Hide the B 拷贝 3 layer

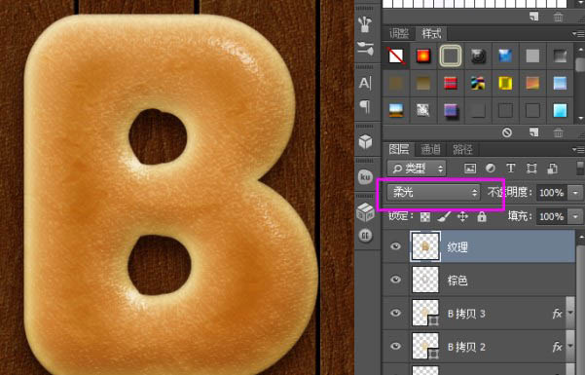395,313
